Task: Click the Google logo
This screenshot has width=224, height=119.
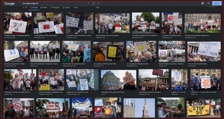Action: point(9,4)
